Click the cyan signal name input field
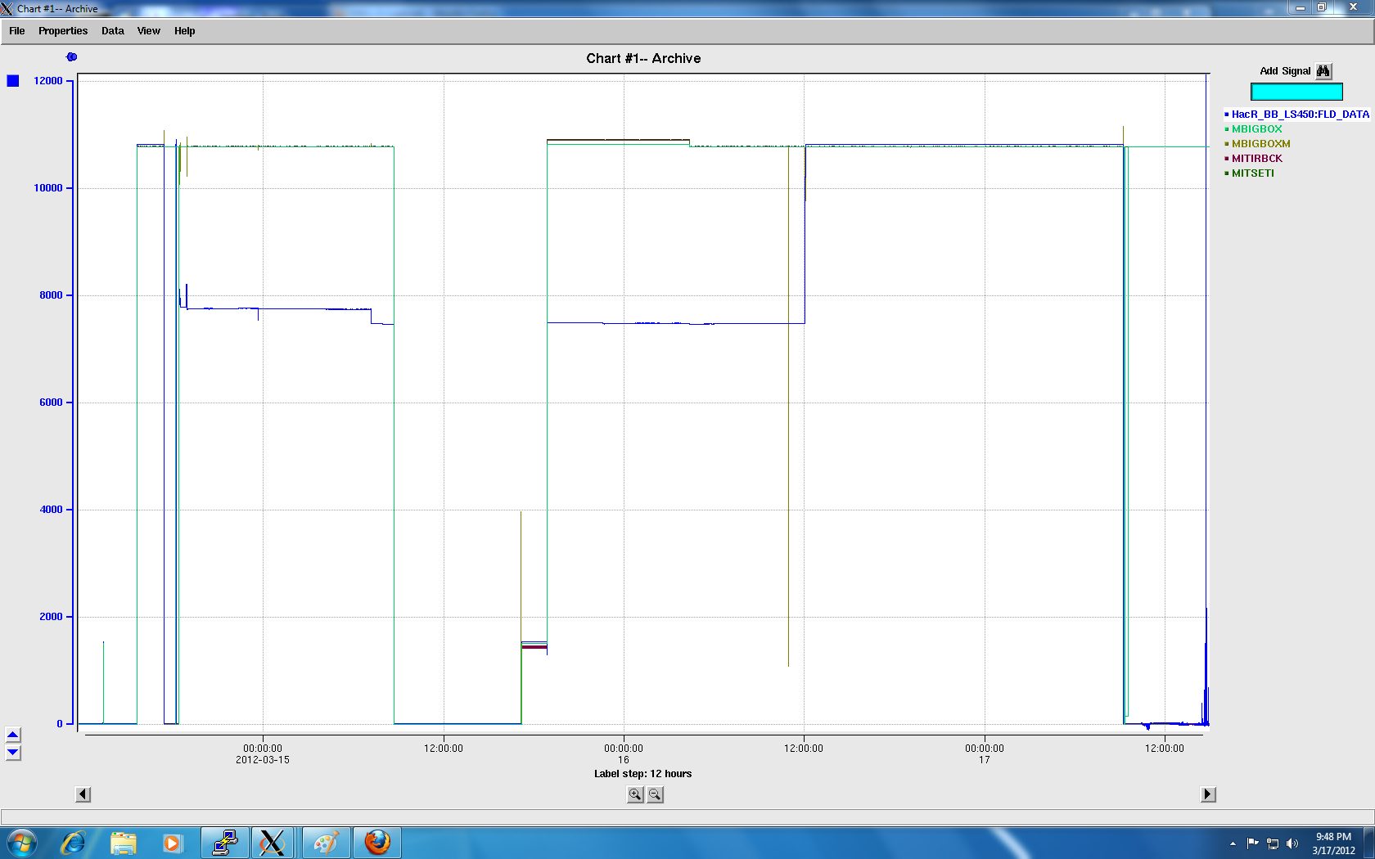Screen dimensions: 1375x859 pyautogui.click(x=1296, y=92)
